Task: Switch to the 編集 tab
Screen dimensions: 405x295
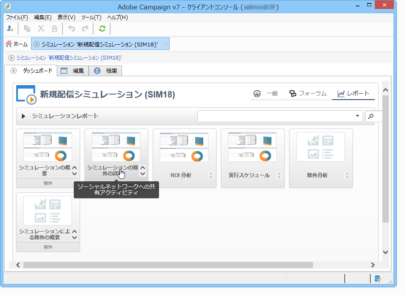Action: (73, 71)
